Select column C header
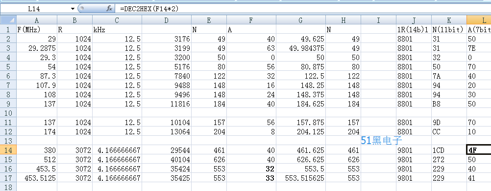The width and height of the screenshot is (491, 191). 117,21
